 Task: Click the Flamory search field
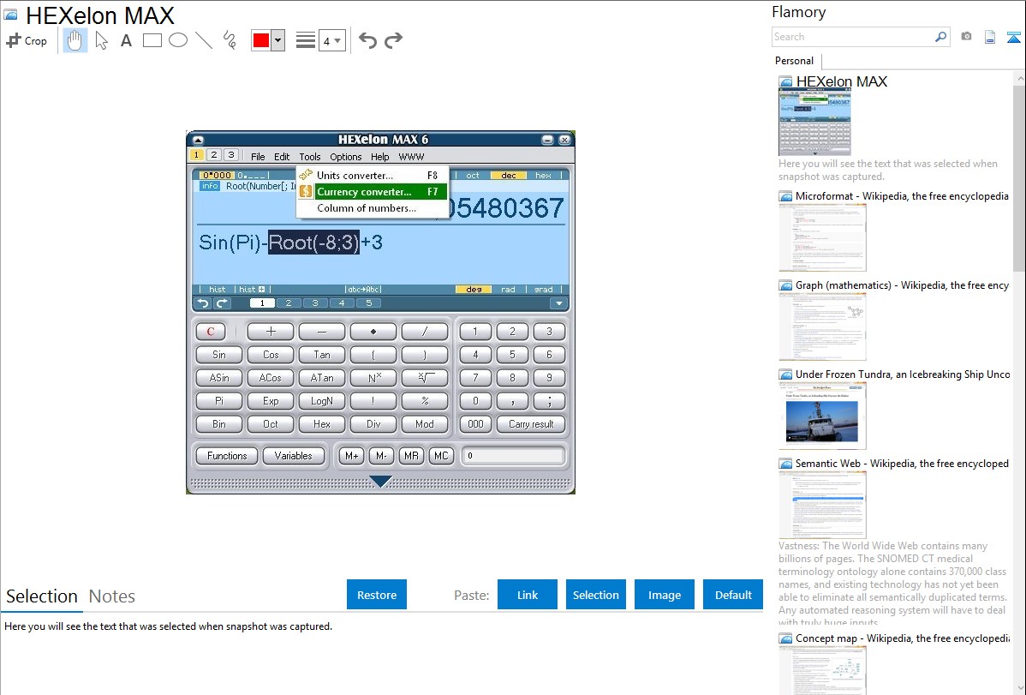pos(853,37)
